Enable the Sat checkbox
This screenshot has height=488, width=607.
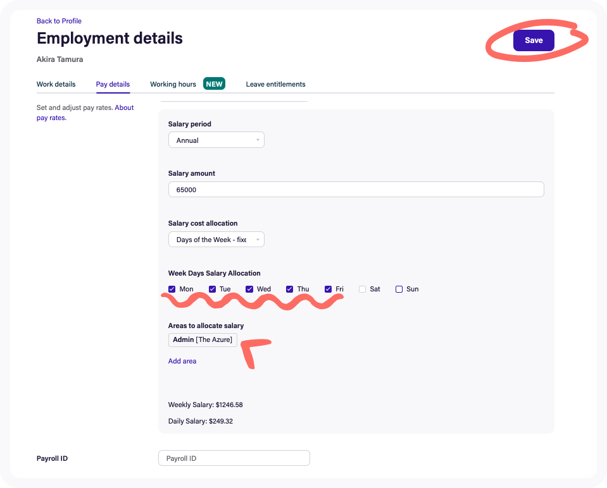pyautogui.click(x=363, y=290)
